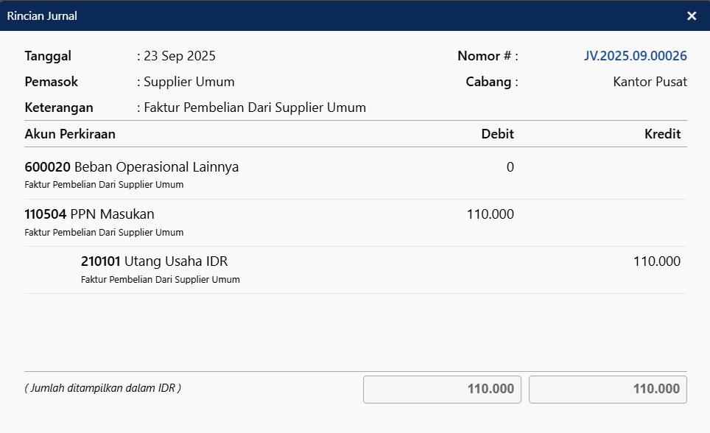Click the Keterangan description text

coord(255,108)
